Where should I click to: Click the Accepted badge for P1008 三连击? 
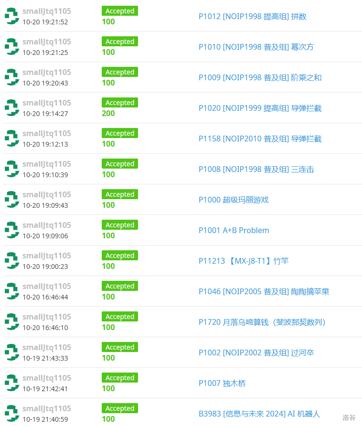click(x=119, y=164)
